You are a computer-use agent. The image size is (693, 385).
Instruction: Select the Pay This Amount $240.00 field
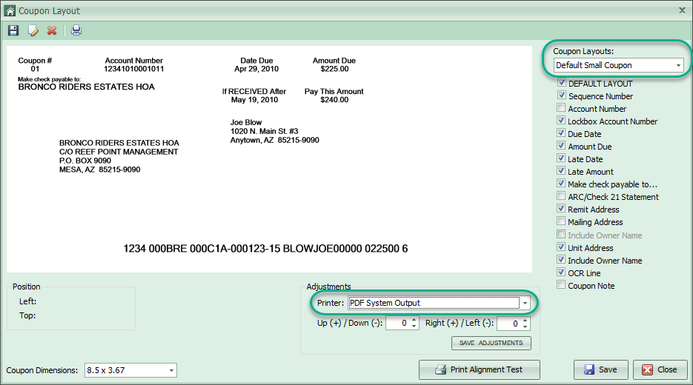coord(334,96)
